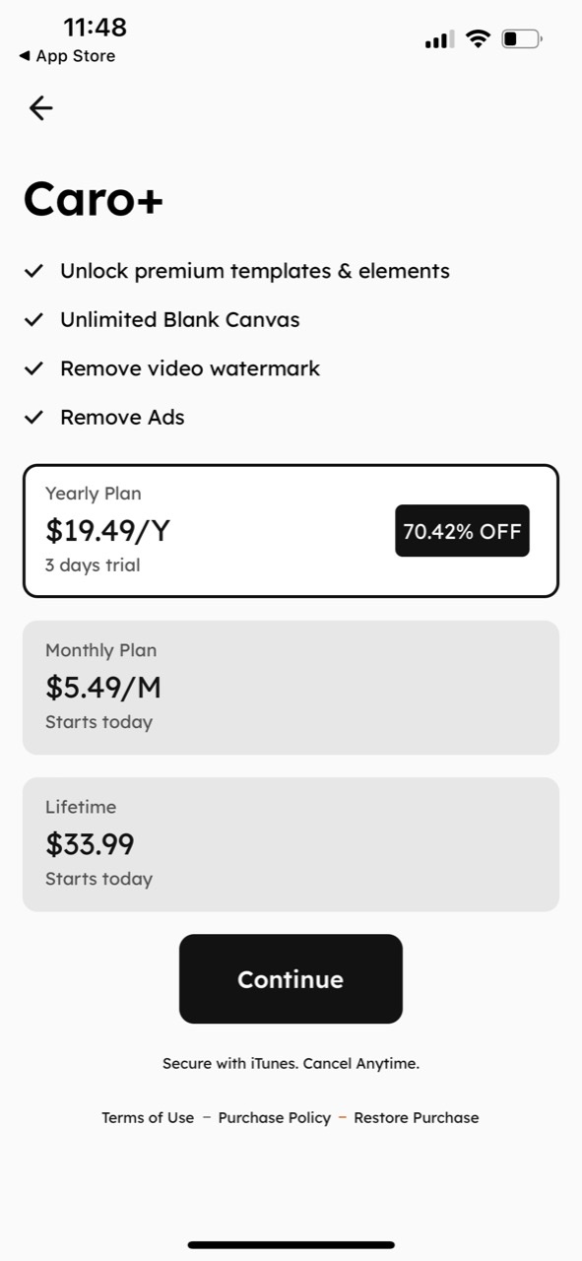Screen dimensions: 582x1261
Task: Tap the Caro+ title heading
Action: tap(94, 199)
